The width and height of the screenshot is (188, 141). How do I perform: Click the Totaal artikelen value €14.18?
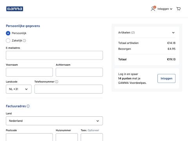click(172, 43)
